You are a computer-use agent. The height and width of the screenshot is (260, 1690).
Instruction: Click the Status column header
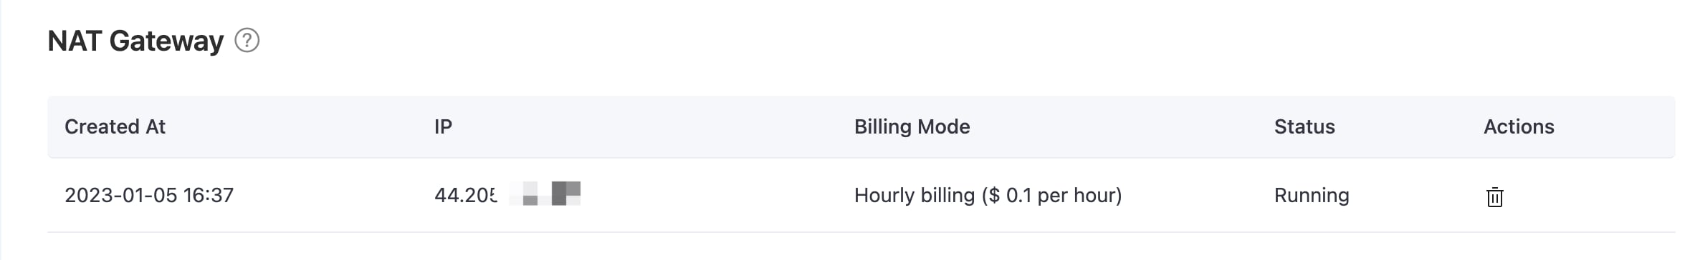1304,126
